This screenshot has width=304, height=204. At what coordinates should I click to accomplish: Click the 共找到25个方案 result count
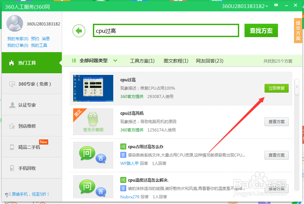(x=278, y=61)
